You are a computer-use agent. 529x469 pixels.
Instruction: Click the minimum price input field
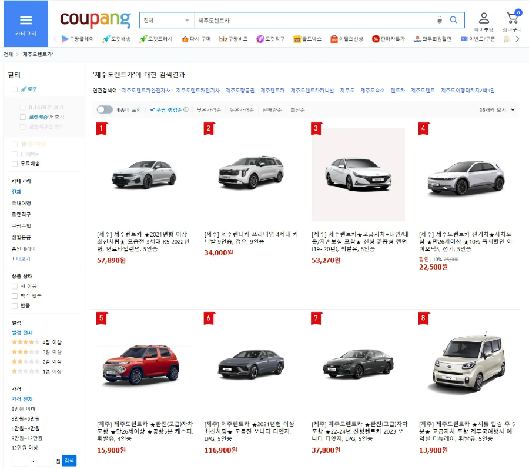[21, 461]
